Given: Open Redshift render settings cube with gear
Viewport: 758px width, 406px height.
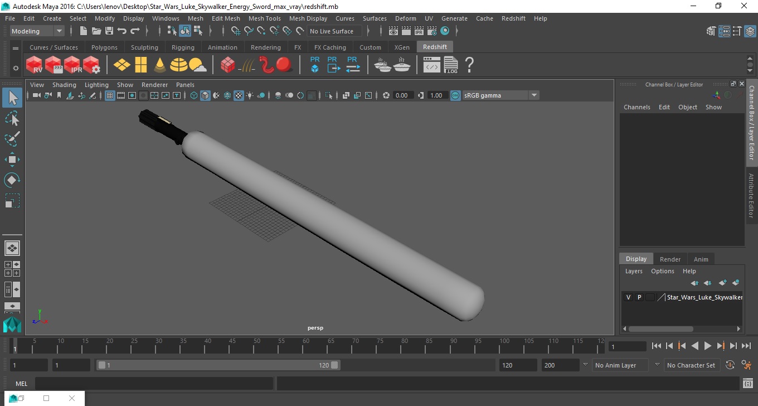Looking at the screenshot, I should click(x=91, y=65).
